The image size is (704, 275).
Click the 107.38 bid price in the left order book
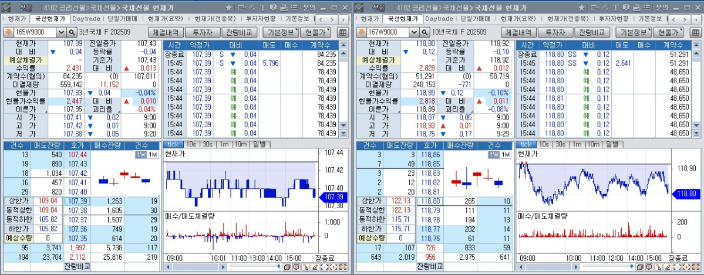pos(78,211)
